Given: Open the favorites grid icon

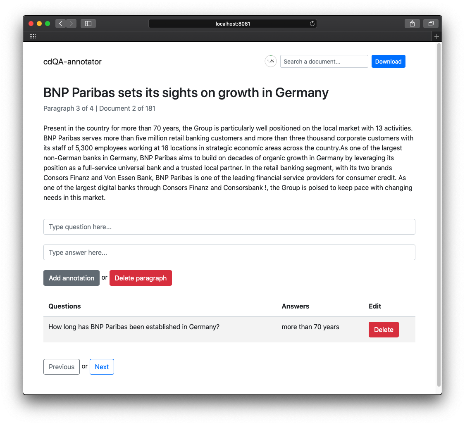Looking at the screenshot, I should click(33, 36).
